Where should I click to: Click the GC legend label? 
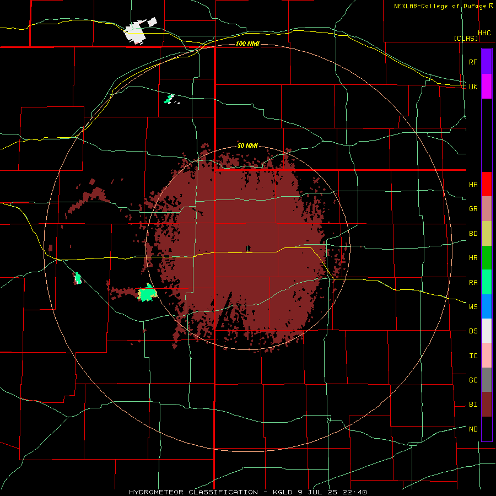pos(473,380)
